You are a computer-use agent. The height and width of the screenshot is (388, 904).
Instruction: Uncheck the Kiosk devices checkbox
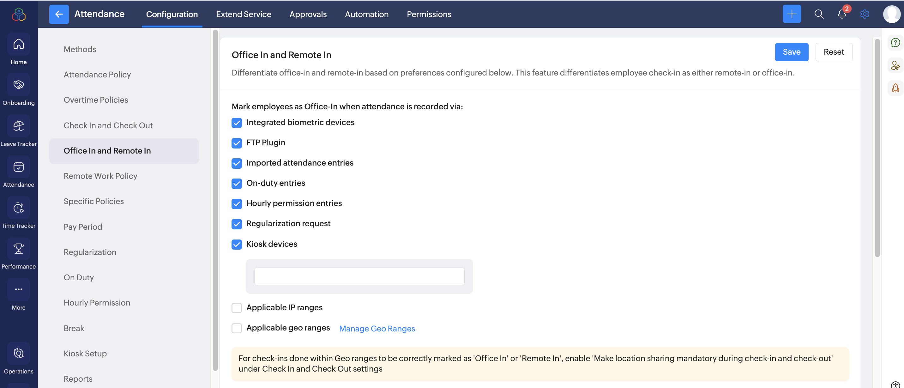(x=237, y=244)
